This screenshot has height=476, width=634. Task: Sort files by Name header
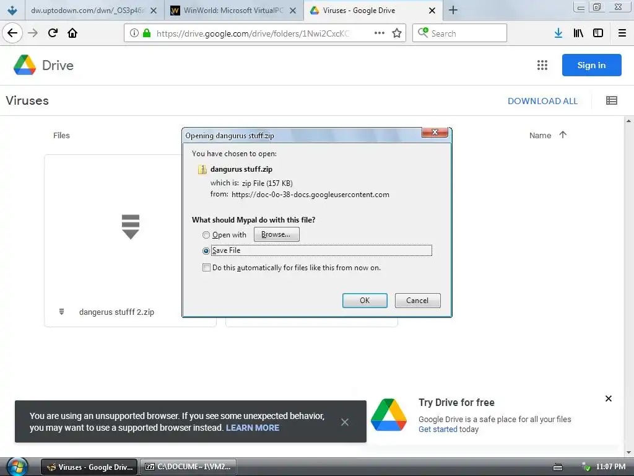tap(540, 135)
